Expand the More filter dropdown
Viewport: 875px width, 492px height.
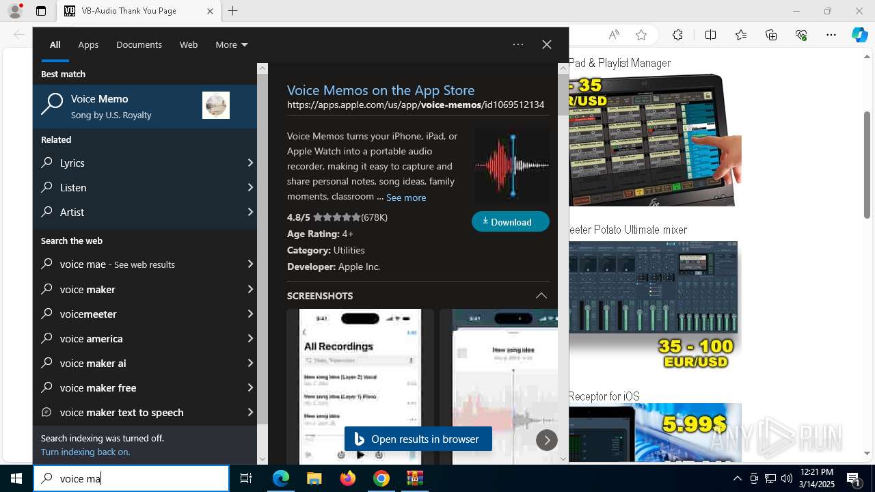point(232,44)
